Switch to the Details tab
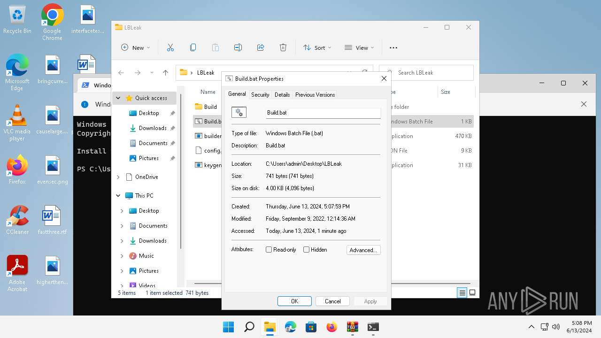 pos(282,95)
